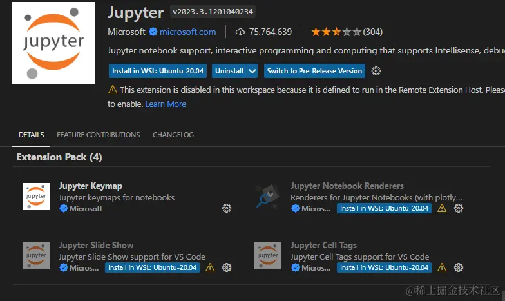Screen dimensions: 505x301
Task: Install Jupyter Cell Tags in WSL
Action: click(x=384, y=267)
